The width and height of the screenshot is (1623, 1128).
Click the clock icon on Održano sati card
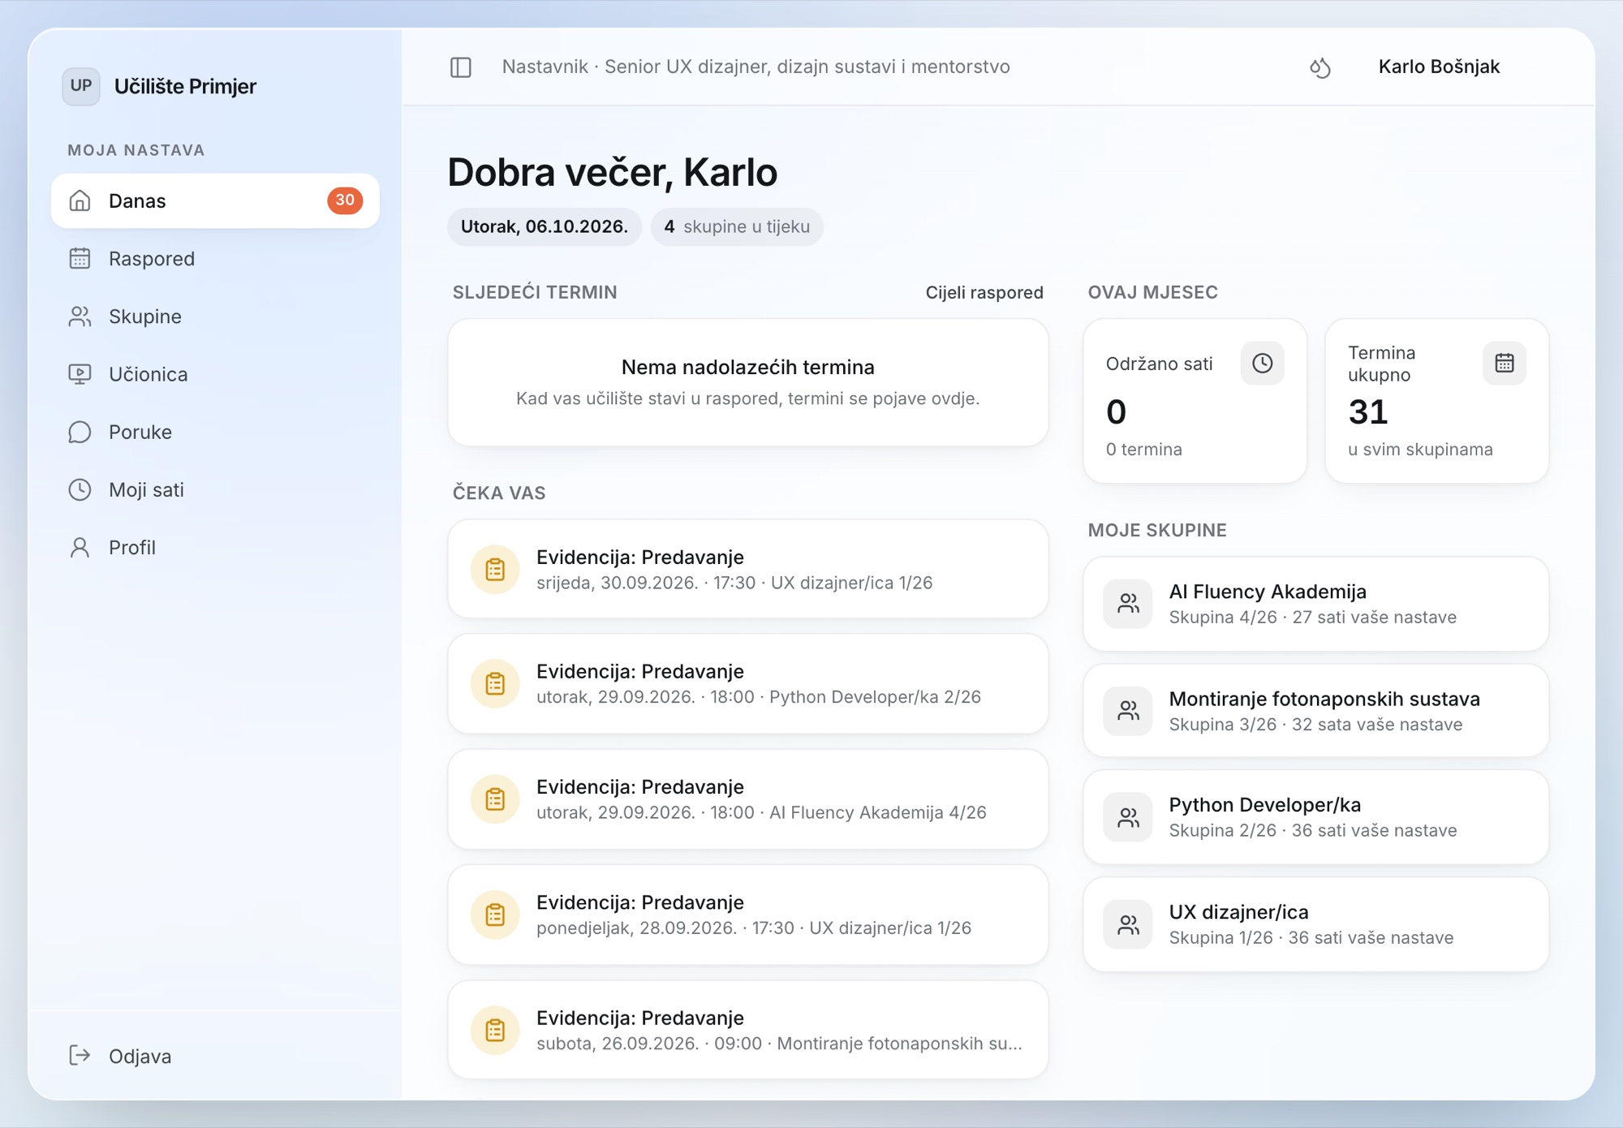click(x=1262, y=363)
